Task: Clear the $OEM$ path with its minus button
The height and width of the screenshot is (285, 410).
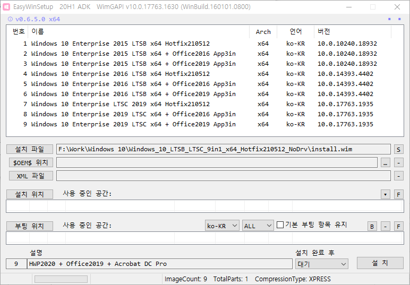Action: pyautogui.click(x=398, y=163)
